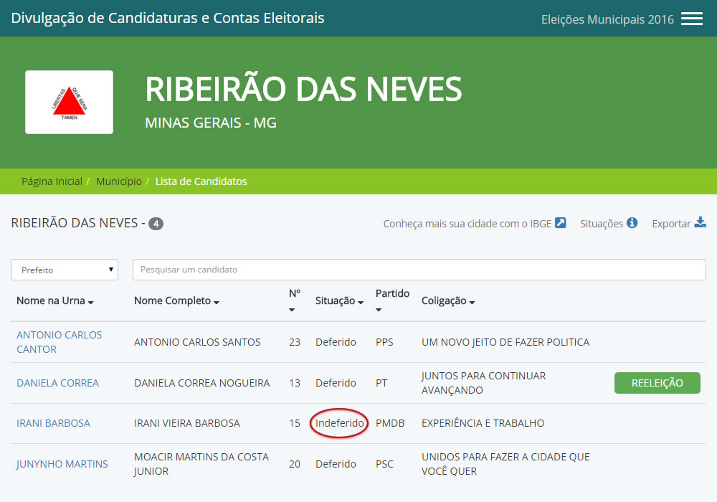Image resolution: width=717 pixels, height=502 pixels.
Task: Click the green REELEIÇÃO button
Action: 657,383
